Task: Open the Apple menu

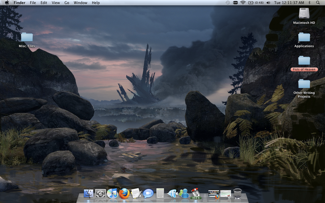Action: tap(6, 3)
